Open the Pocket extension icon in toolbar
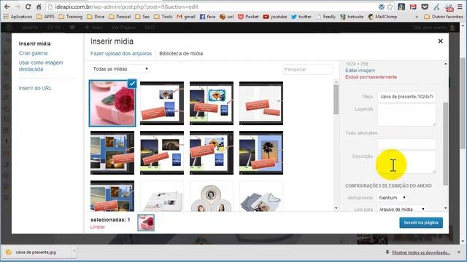The image size is (467, 262). 425,7
